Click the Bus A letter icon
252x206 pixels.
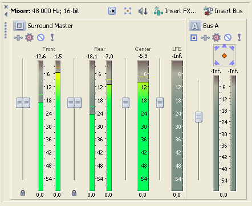pos(195,26)
